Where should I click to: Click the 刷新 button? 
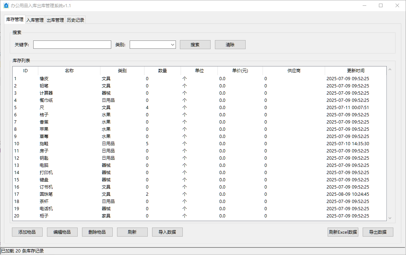(x=132, y=232)
